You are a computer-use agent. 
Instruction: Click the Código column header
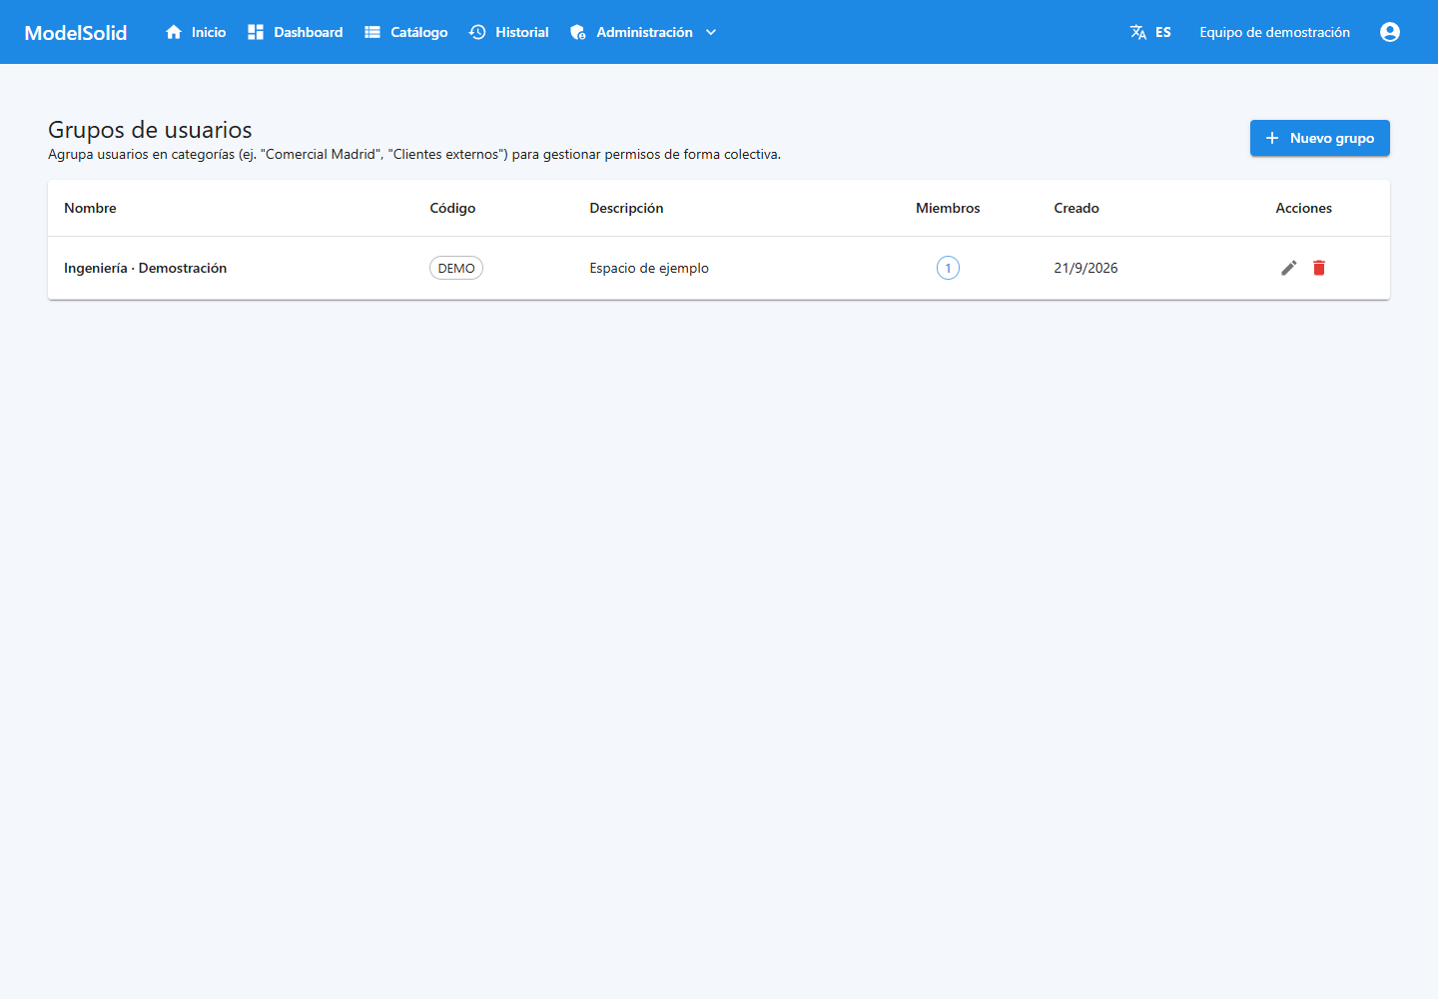coord(452,208)
